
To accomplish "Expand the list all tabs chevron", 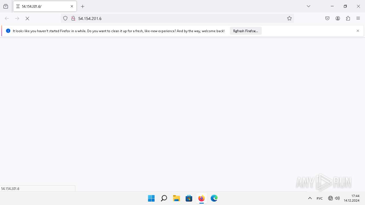I will point(309,6).
